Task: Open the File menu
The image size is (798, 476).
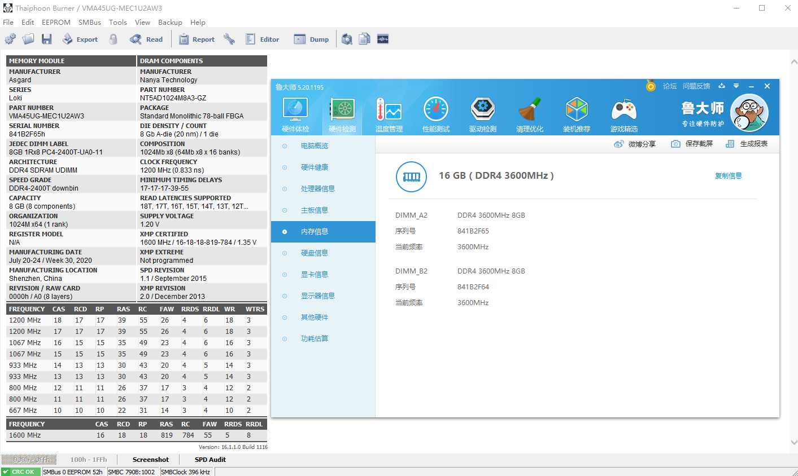Action: click(8, 22)
